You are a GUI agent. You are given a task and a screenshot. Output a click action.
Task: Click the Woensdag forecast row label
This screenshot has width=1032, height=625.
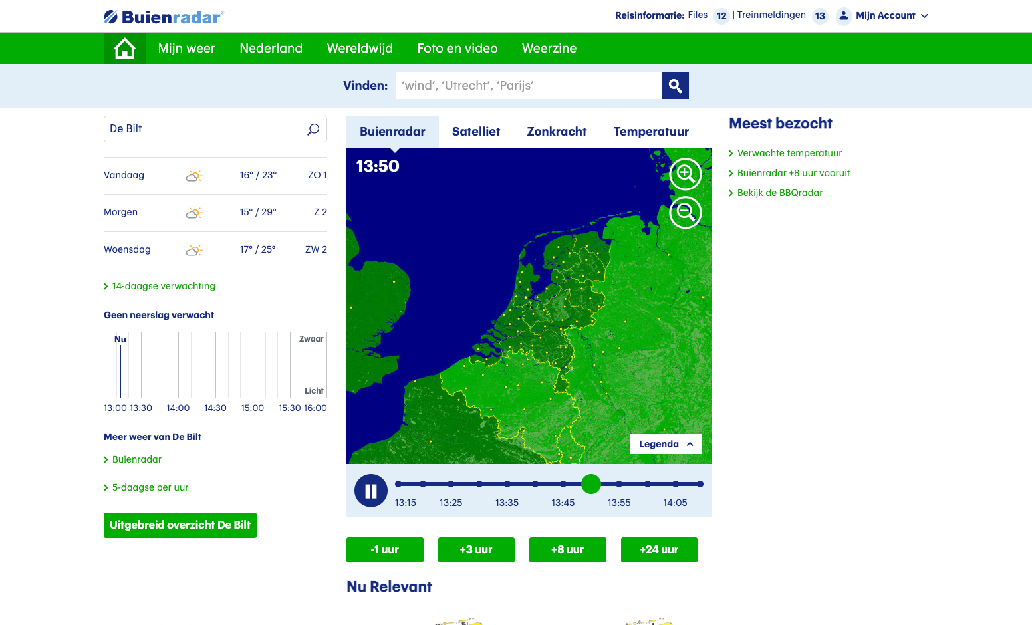click(127, 250)
